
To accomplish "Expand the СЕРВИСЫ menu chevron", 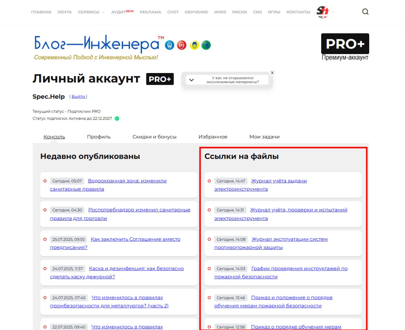I will 103,12.
